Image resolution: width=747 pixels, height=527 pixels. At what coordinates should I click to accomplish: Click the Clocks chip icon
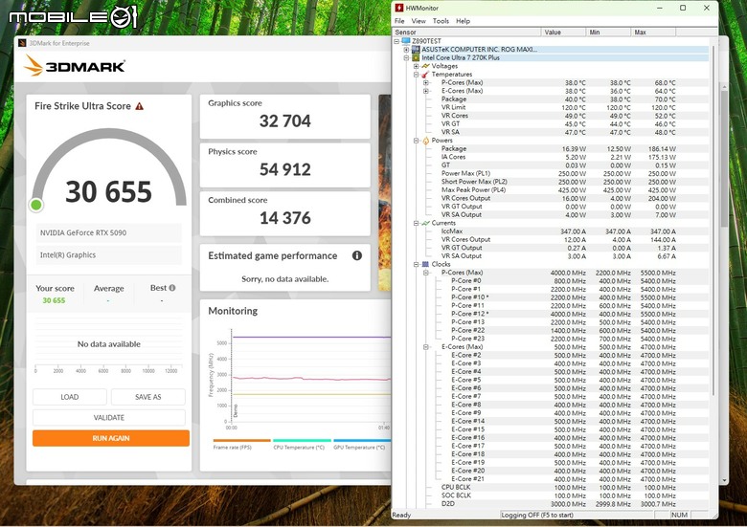(x=425, y=264)
